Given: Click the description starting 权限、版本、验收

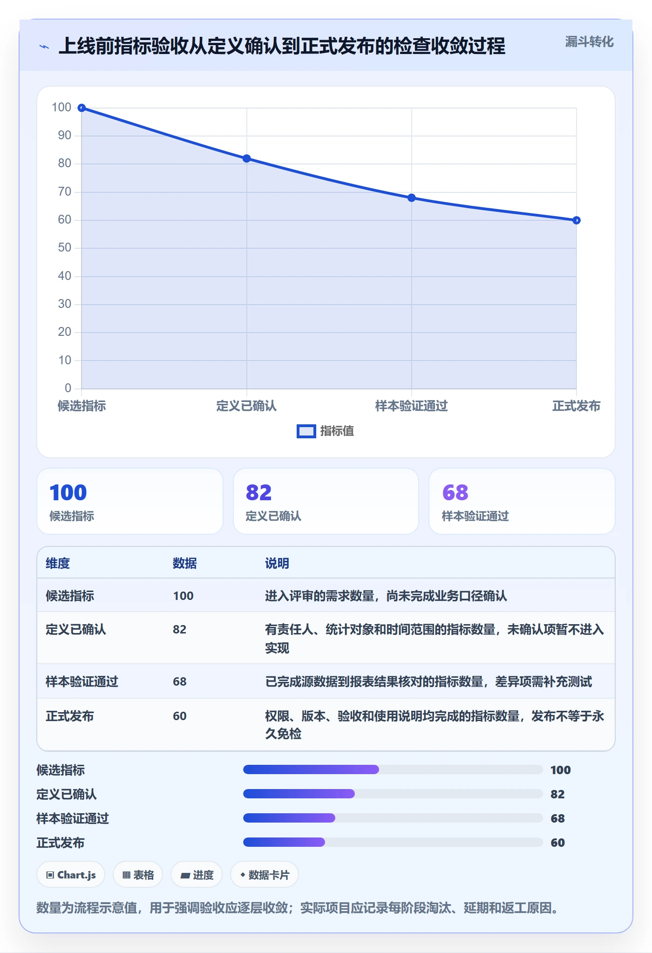Looking at the screenshot, I should tap(435, 725).
